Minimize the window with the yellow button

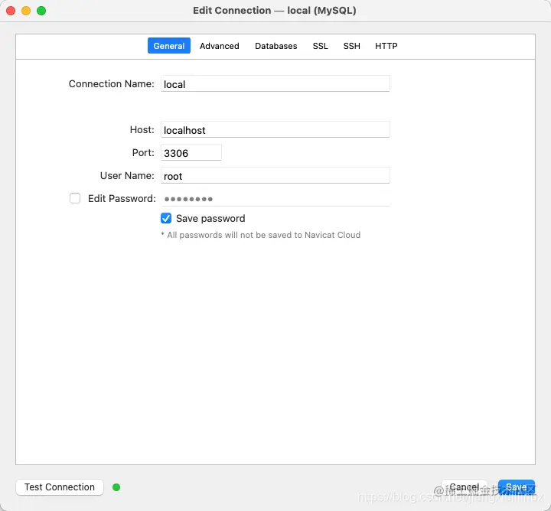(x=26, y=11)
